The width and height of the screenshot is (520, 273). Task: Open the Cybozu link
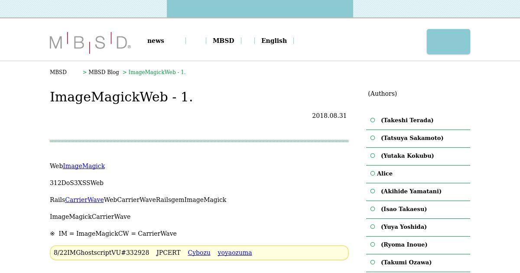click(x=199, y=253)
